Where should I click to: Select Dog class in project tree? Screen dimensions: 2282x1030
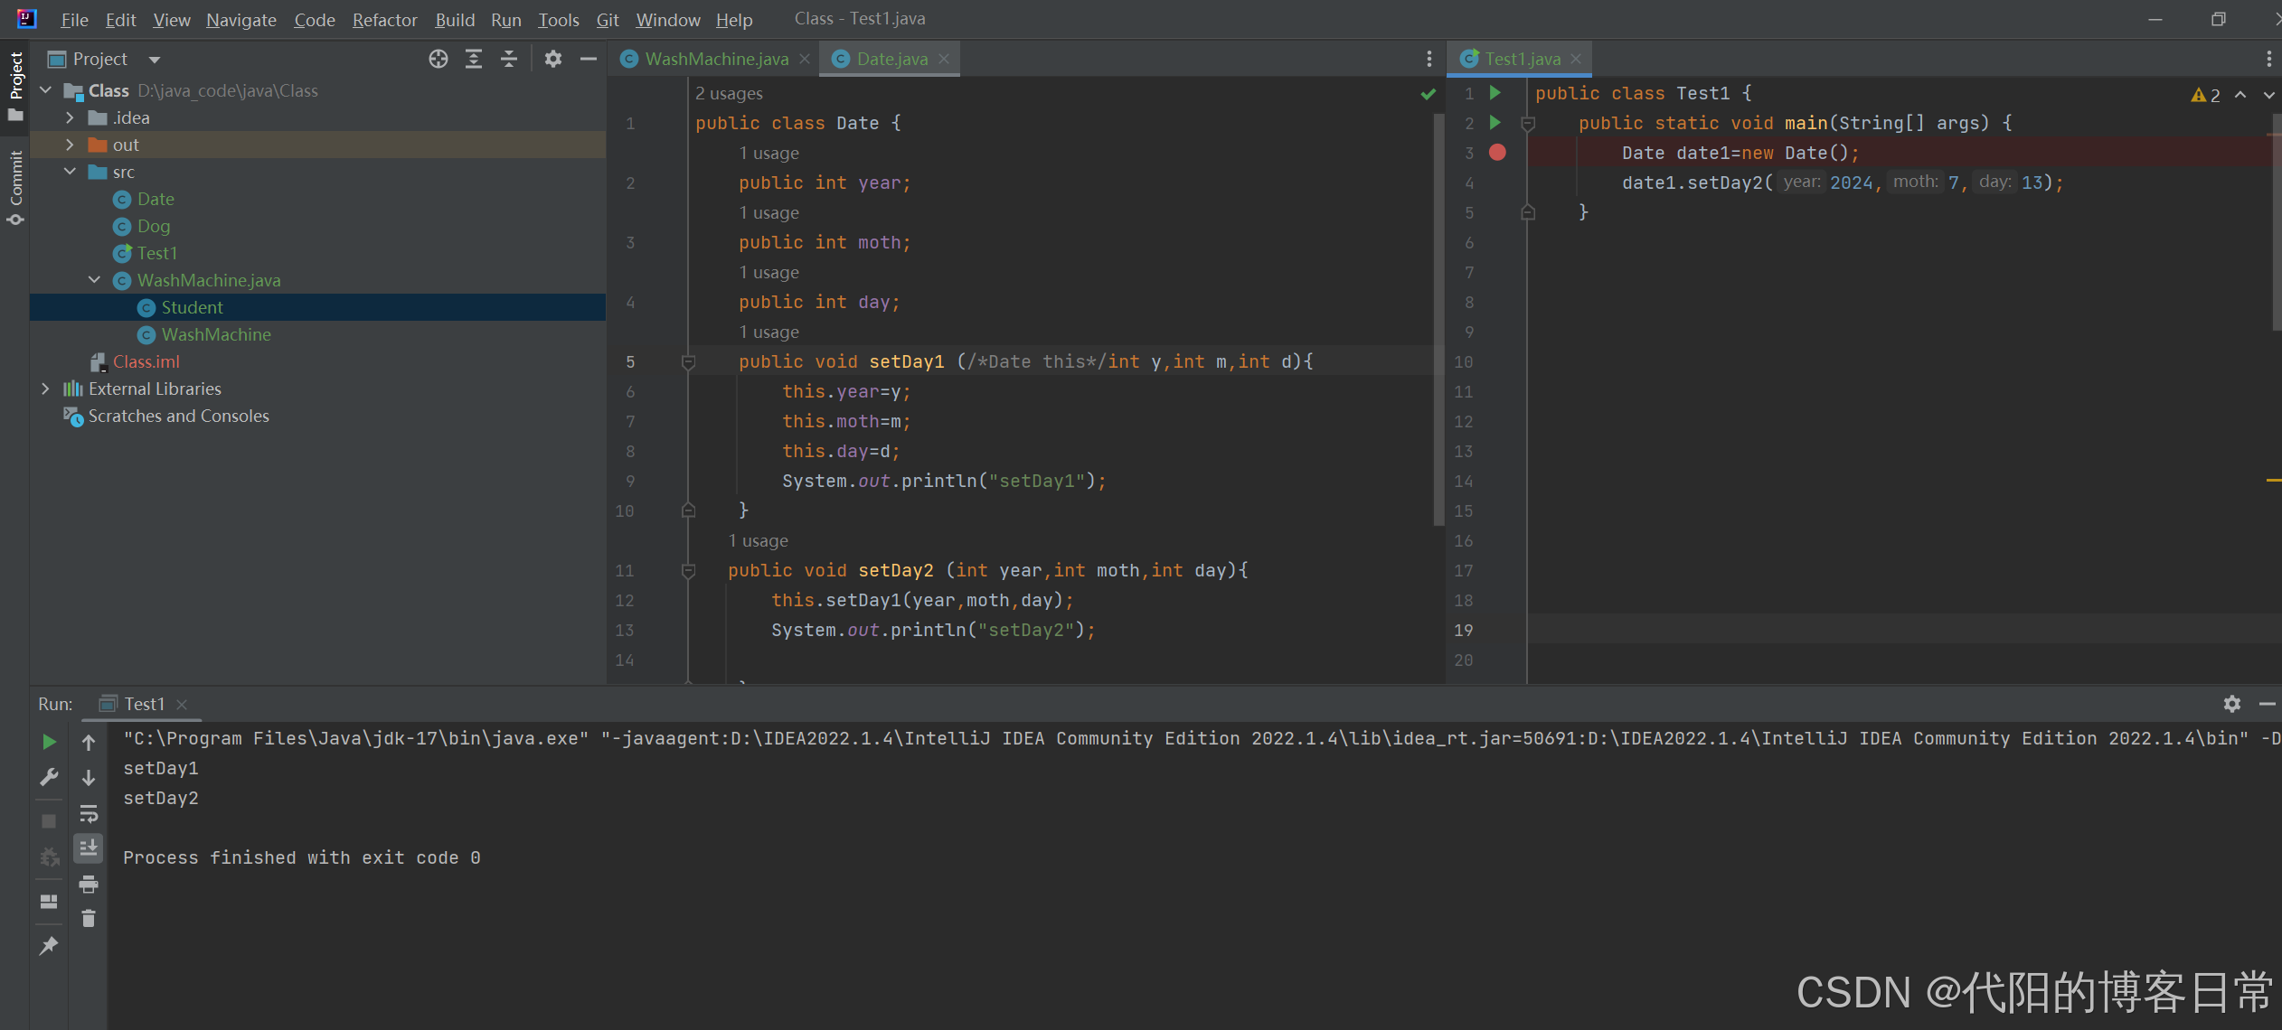point(153,226)
